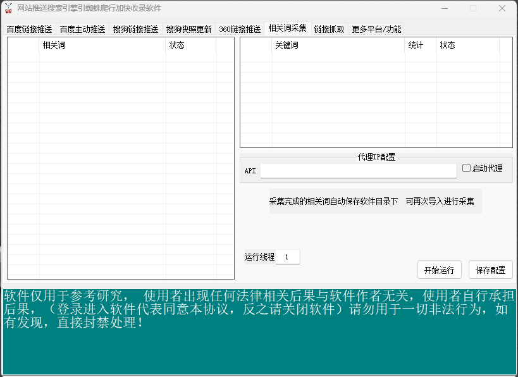Enable the 启动代理 checkbox
The image size is (518, 377).
467,168
